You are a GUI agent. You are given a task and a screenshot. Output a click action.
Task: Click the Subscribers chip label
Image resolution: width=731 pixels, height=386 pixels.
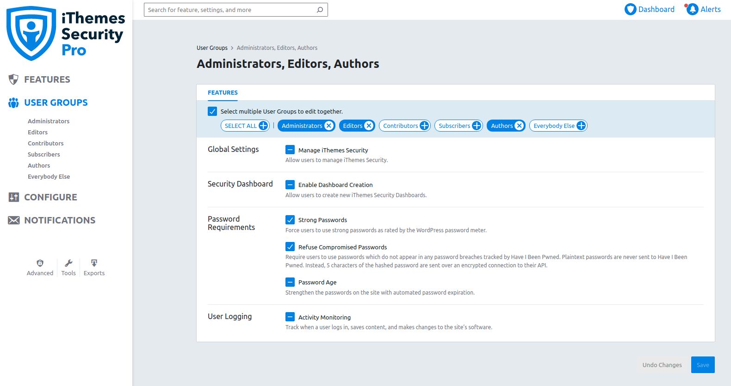point(454,126)
